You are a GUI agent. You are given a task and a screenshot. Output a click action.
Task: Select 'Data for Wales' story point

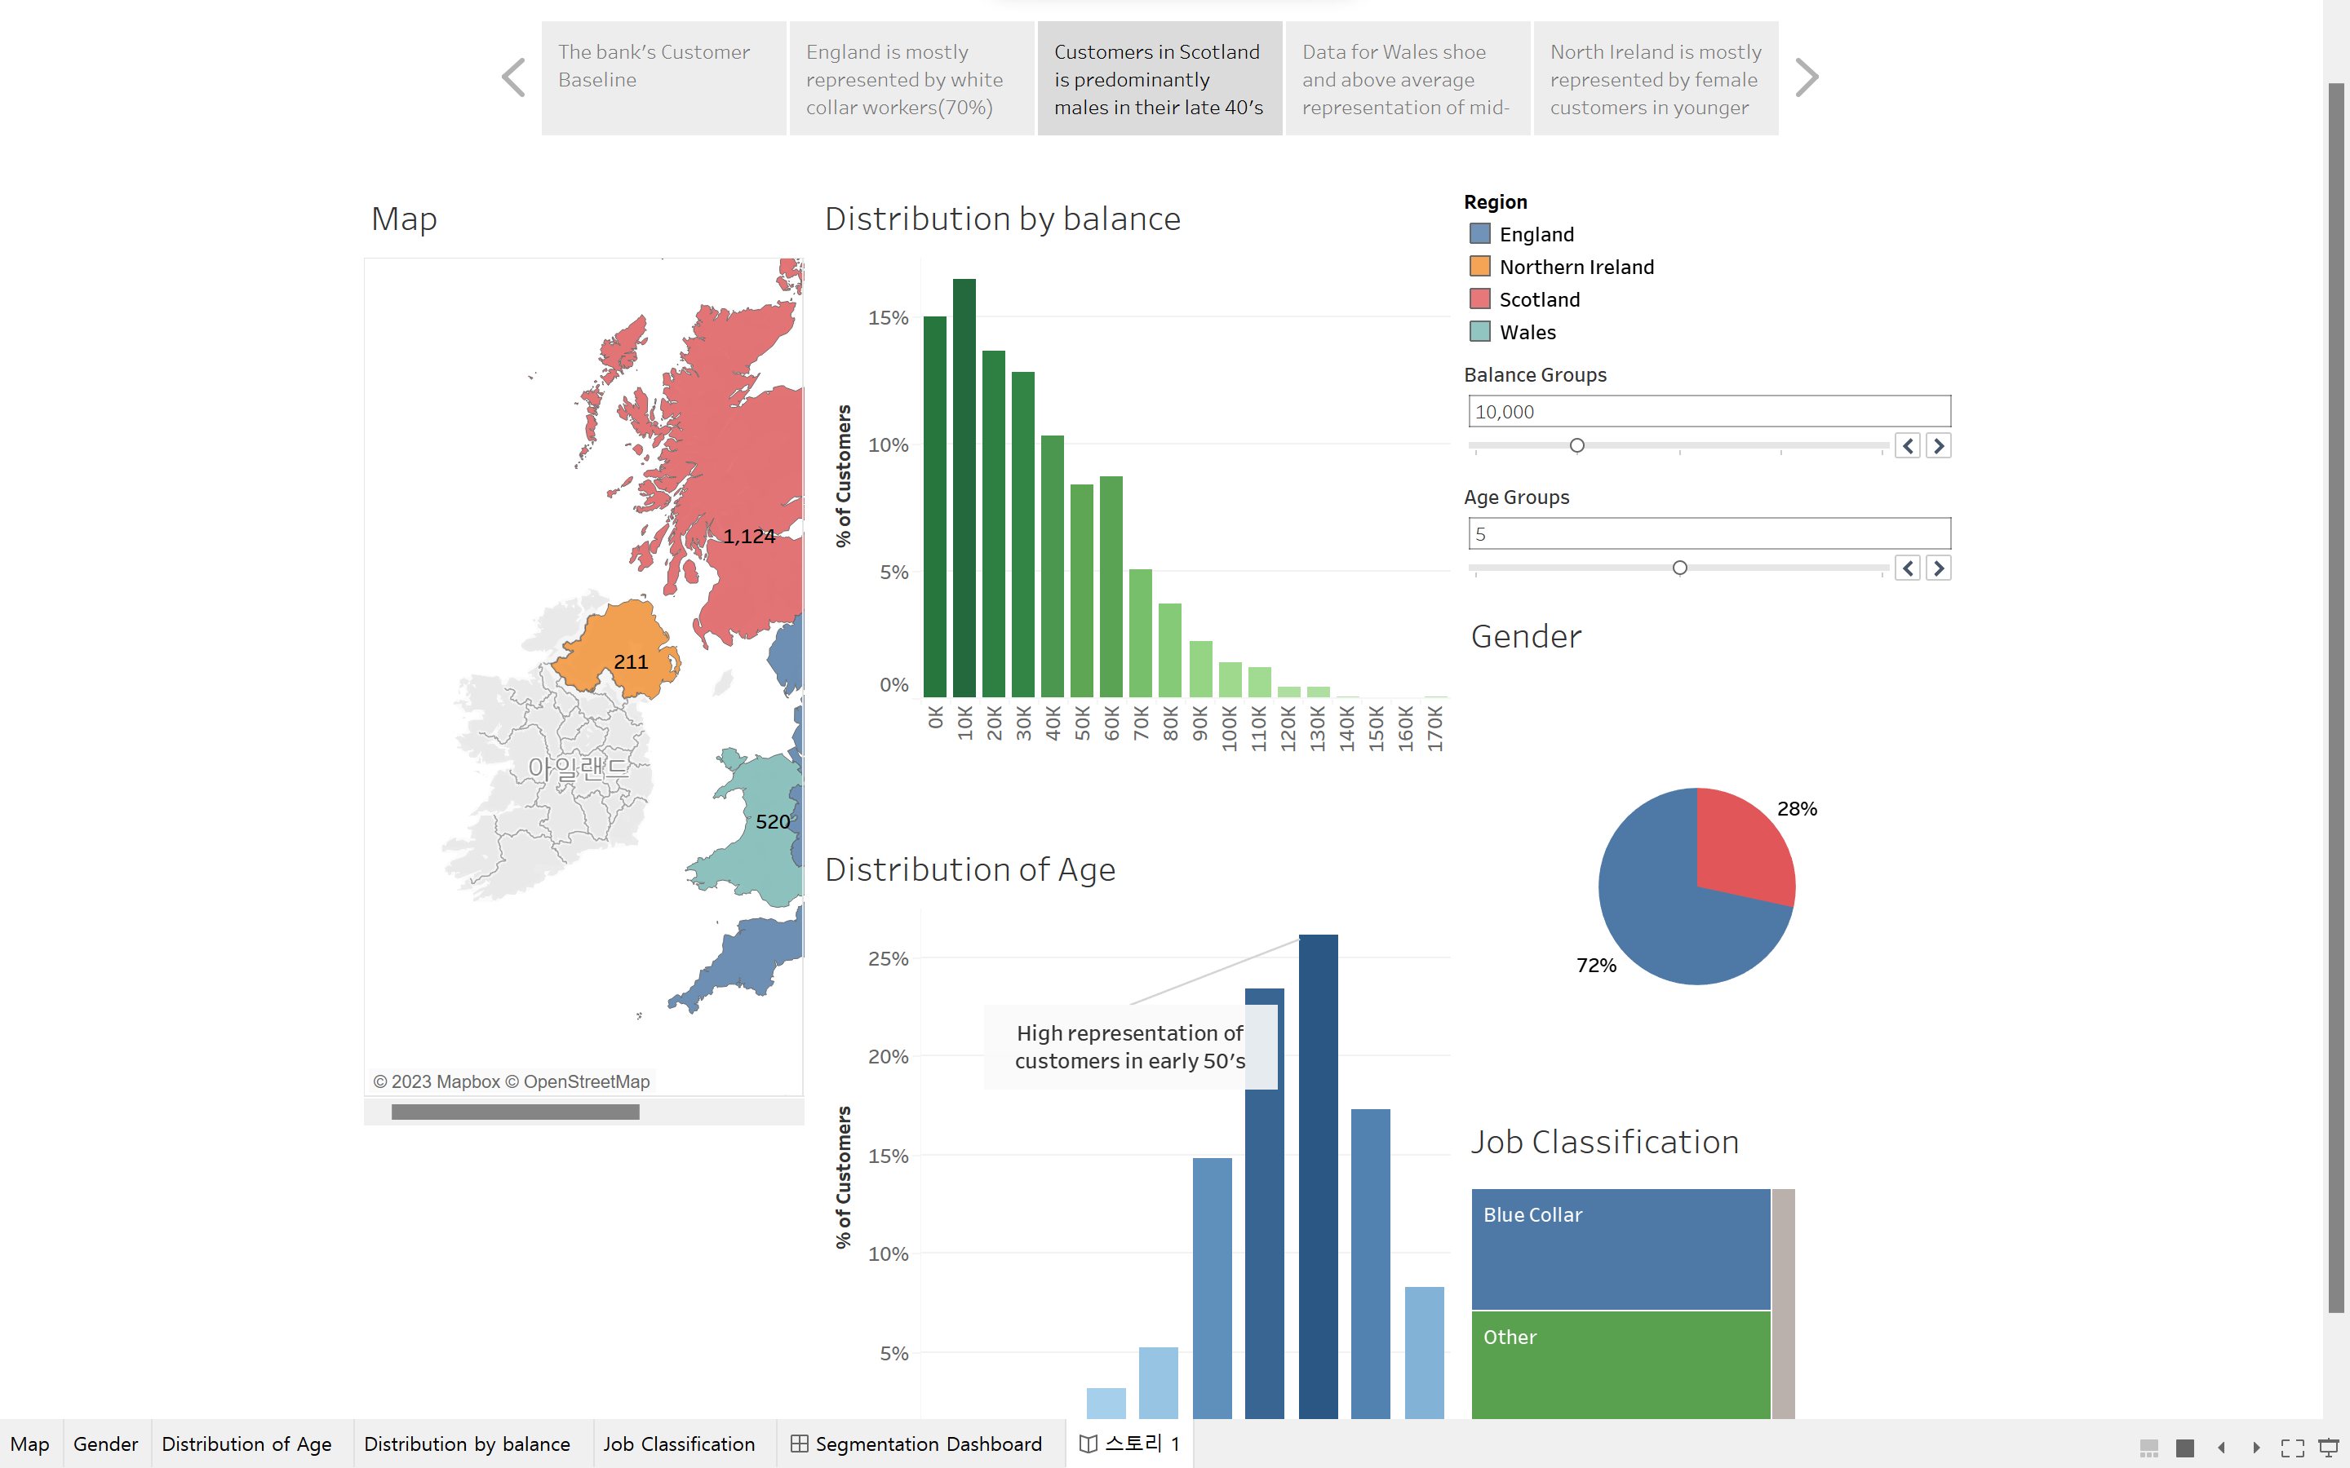1406,78
